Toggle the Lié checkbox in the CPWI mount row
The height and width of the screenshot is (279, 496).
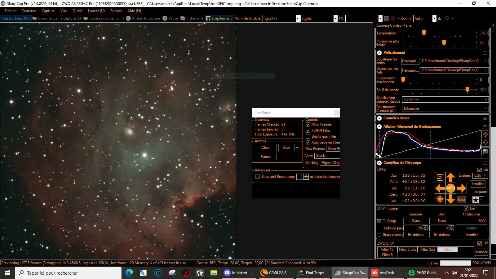click(x=480, y=170)
